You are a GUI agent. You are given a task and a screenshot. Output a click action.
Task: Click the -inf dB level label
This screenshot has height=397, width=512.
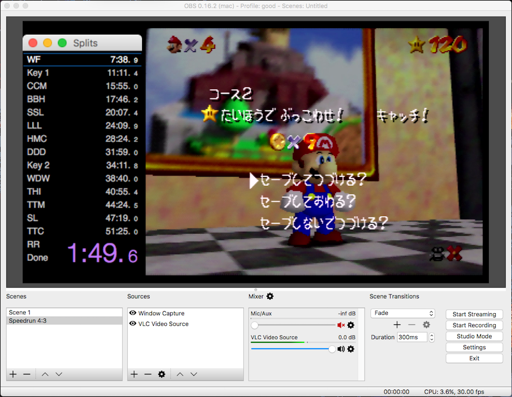(347, 314)
